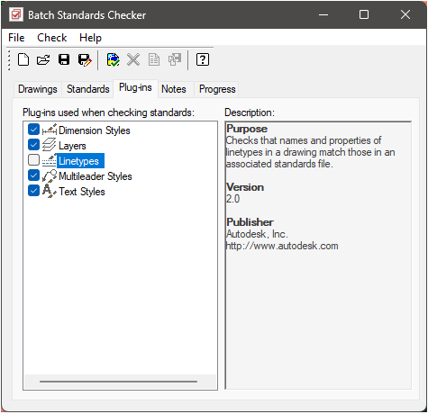The height and width of the screenshot is (414, 428).
Task: Open the Check menu
Action: pos(52,38)
